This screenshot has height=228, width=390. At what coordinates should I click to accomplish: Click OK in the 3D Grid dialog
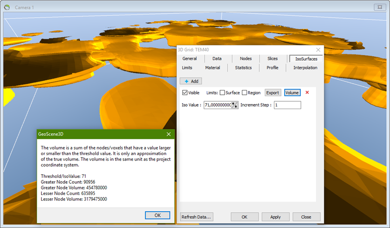click(x=245, y=217)
